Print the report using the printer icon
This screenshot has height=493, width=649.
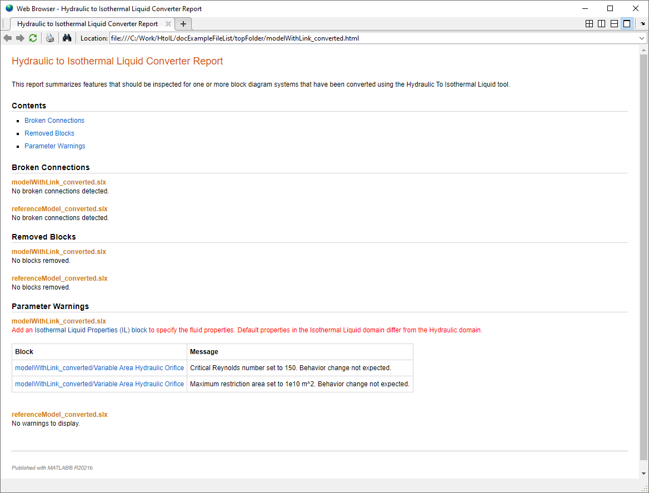(50, 38)
